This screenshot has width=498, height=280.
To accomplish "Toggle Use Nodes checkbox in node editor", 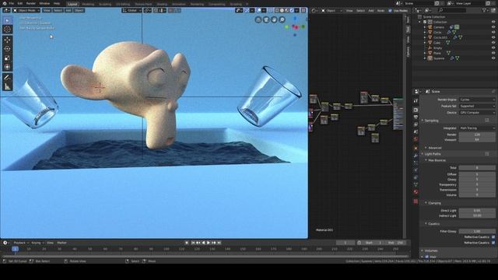I will coord(390,10).
